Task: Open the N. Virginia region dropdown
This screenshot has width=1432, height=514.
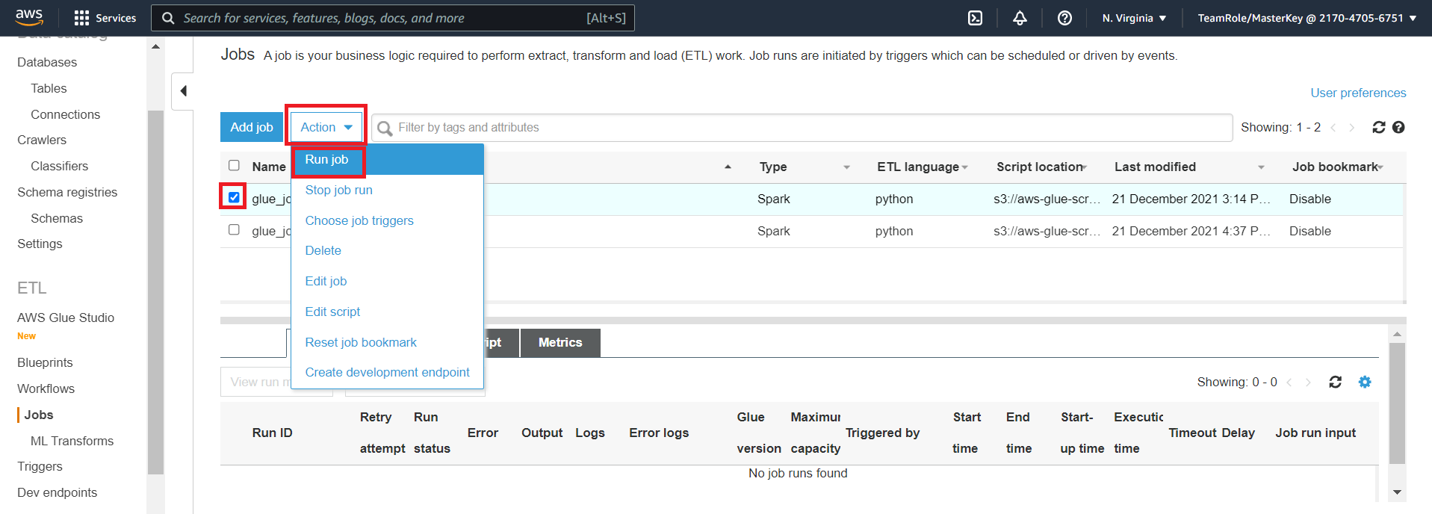Action: pyautogui.click(x=1134, y=18)
